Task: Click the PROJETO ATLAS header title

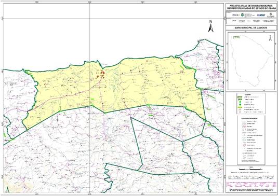Action: (x=251, y=7)
